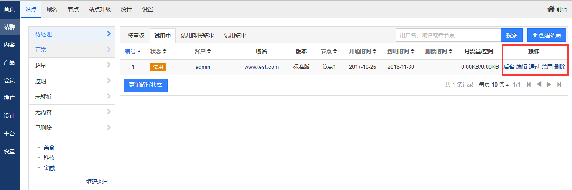Open the per-page 10条 dropdown
The height and width of the screenshot is (190, 572).
[x=500, y=84]
